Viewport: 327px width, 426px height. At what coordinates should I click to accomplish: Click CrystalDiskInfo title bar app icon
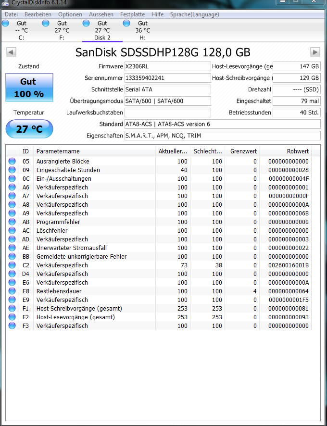coord(5,2)
